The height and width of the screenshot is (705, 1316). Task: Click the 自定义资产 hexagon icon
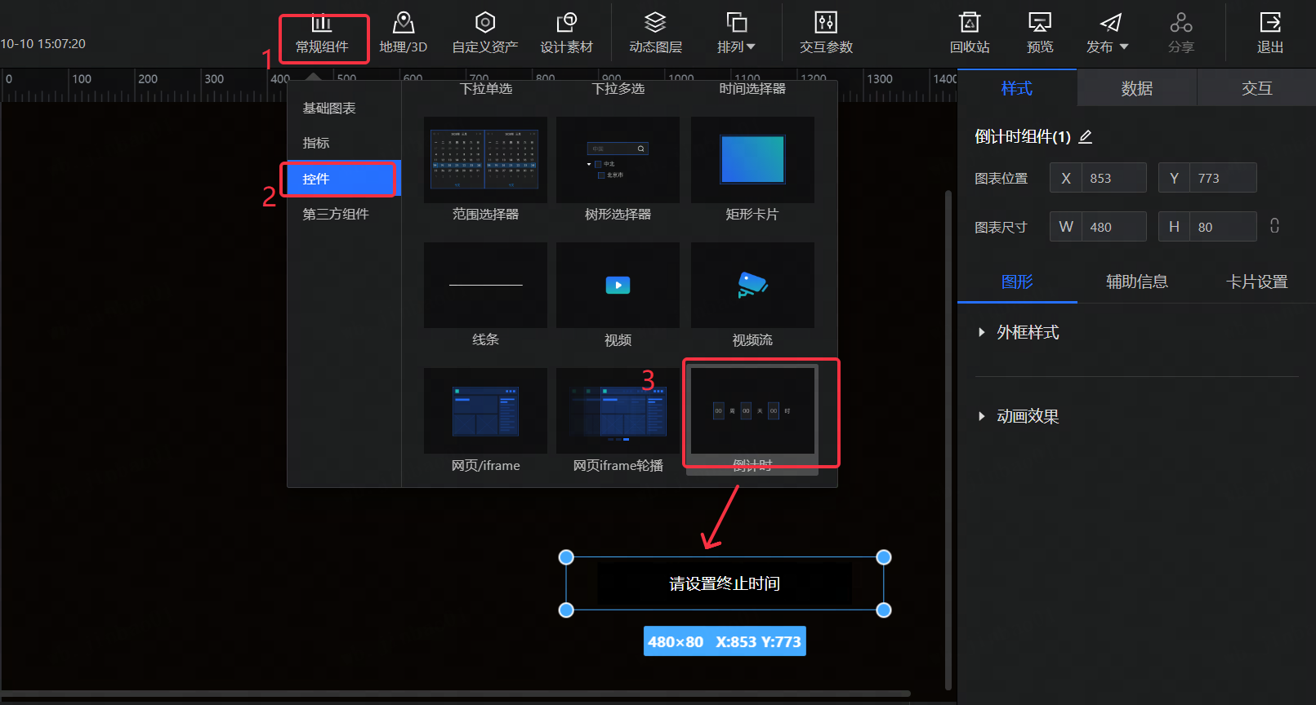(485, 23)
